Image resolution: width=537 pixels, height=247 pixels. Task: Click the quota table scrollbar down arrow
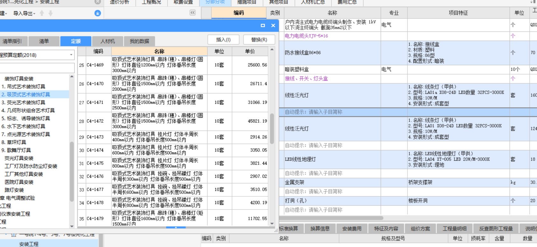click(272, 223)
